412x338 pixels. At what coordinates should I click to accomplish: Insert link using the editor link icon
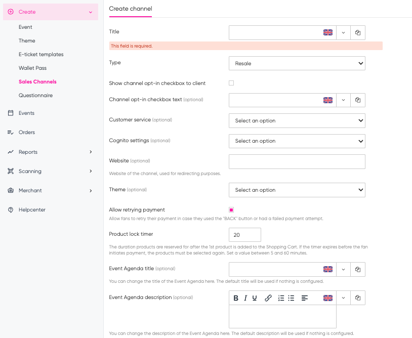(268, 298)
